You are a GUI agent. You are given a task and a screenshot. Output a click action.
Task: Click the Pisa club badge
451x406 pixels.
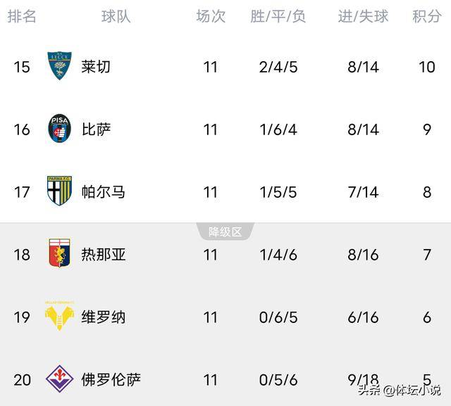coord(59,129)
